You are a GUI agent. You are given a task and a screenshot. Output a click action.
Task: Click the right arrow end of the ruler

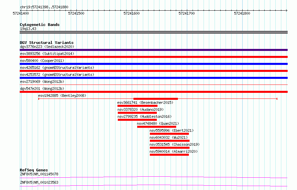287,10
